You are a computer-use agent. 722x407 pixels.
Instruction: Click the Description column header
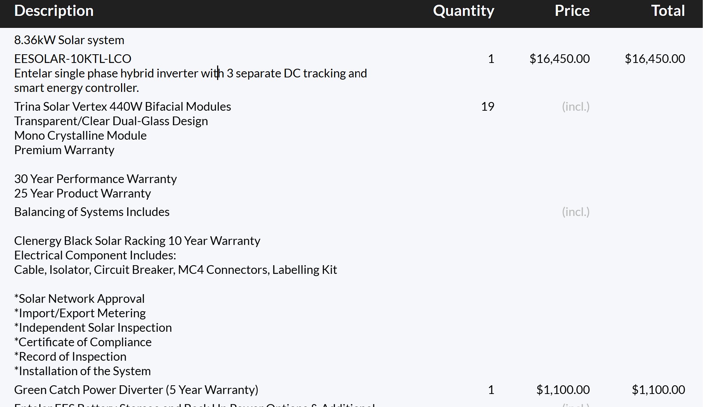pyautogui.click(x=54, y=11)
